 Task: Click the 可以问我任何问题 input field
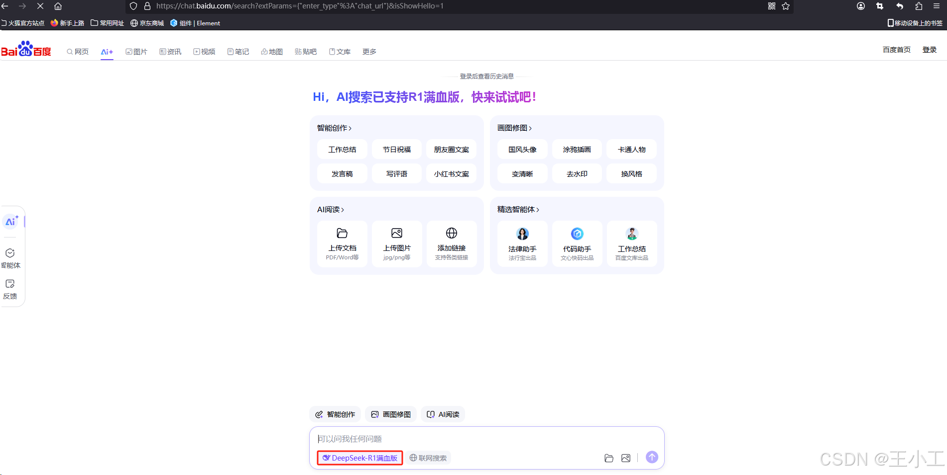click(486, 439)
